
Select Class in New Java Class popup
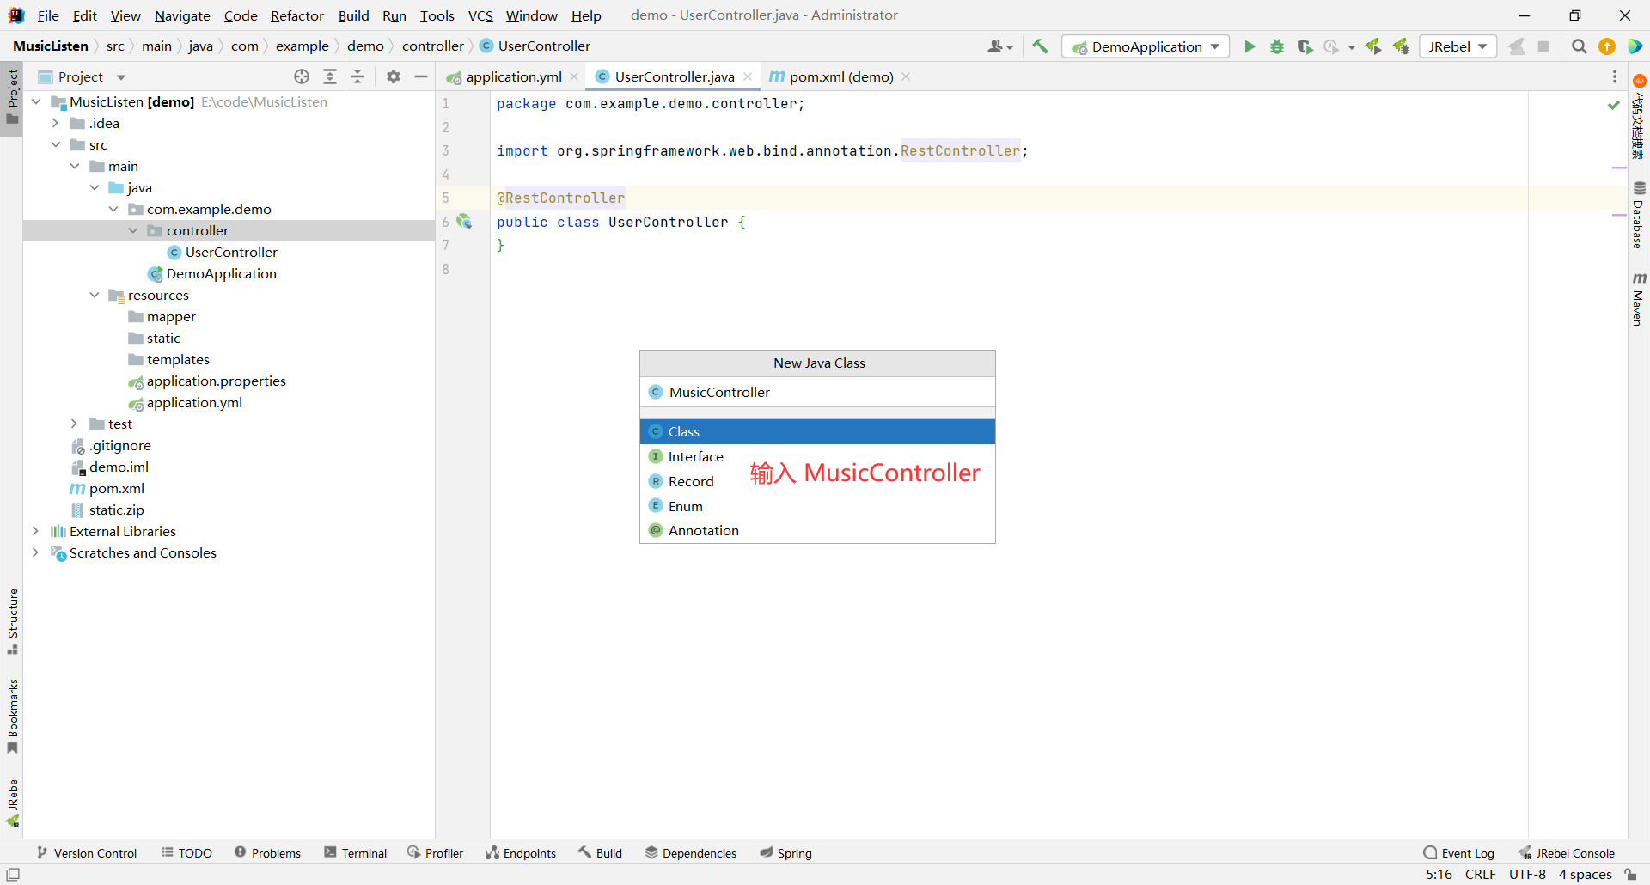click(x=817, y=431)
